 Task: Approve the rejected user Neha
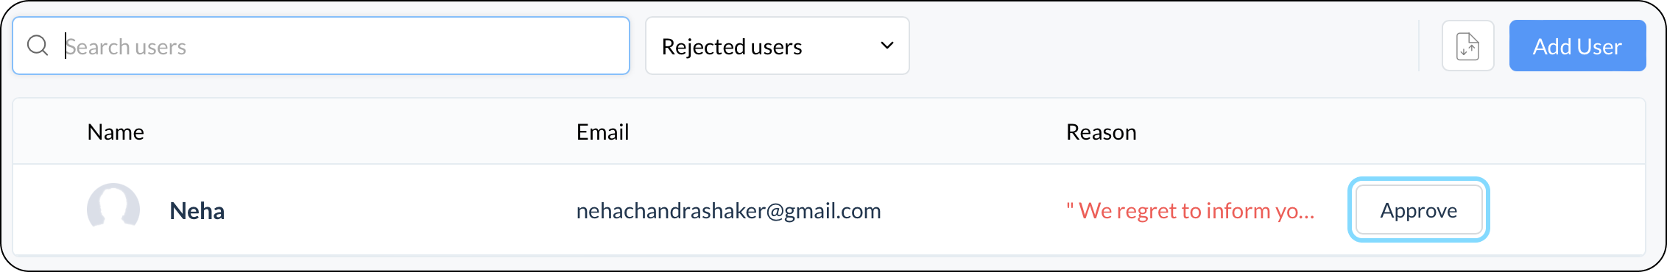[1419, 210]
